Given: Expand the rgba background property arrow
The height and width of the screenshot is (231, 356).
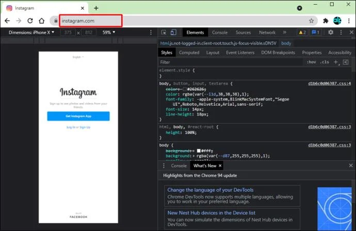Looking at the screenshot, I should click(193, 156).
